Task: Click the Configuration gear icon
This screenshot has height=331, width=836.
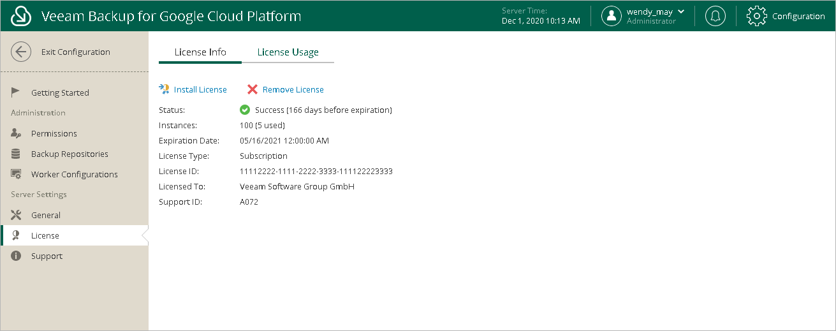Action: 756,16
